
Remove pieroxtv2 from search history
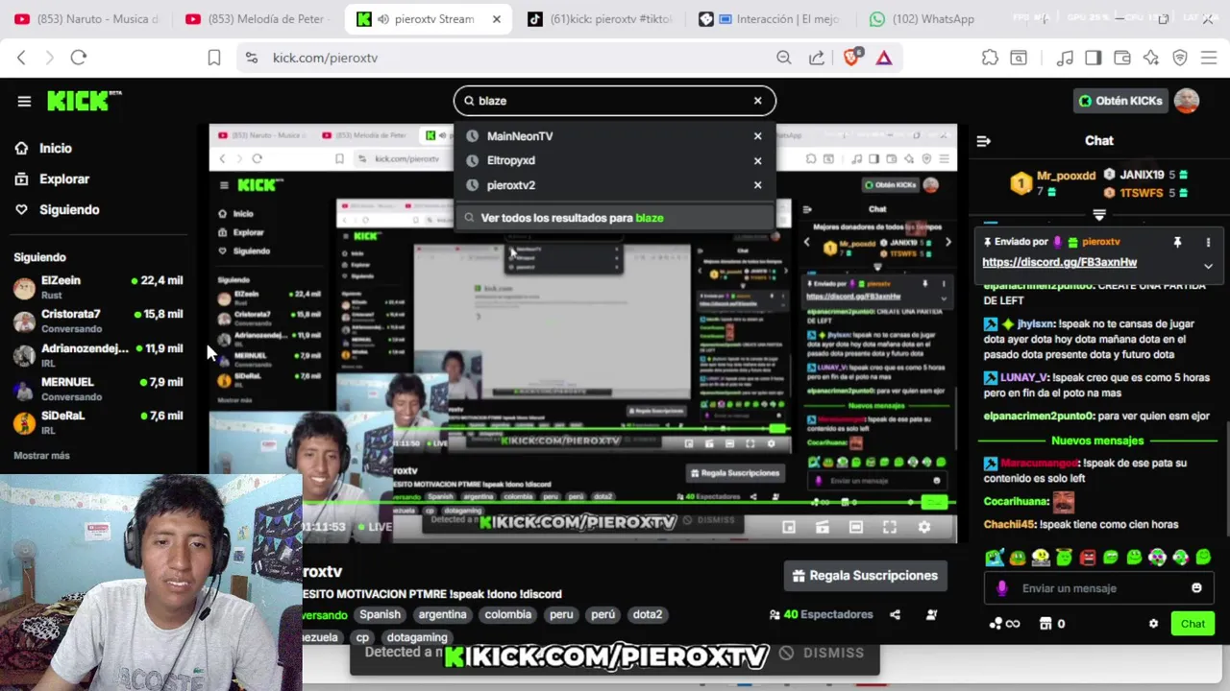757,185
